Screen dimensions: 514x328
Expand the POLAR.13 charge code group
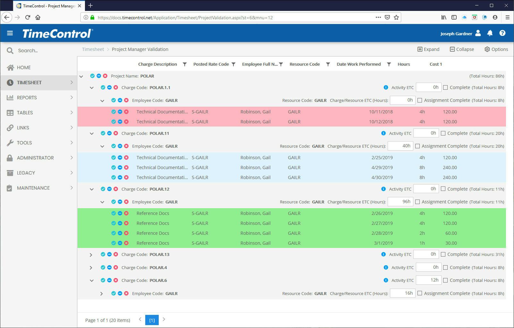[x=91, y=254]
